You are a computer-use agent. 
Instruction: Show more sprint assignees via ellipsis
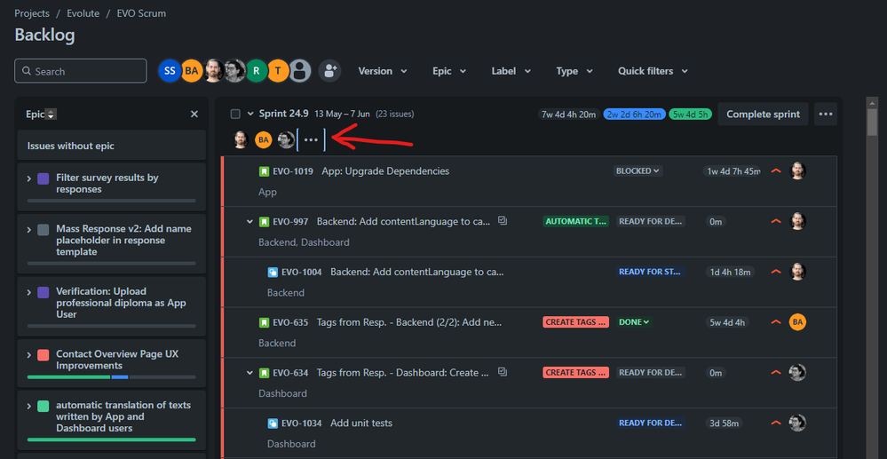311,139
